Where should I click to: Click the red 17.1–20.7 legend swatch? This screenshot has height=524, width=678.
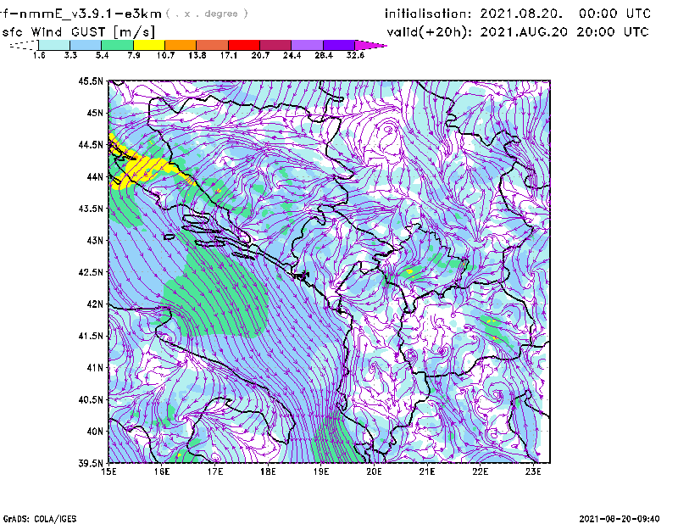[x=244, y=45]
